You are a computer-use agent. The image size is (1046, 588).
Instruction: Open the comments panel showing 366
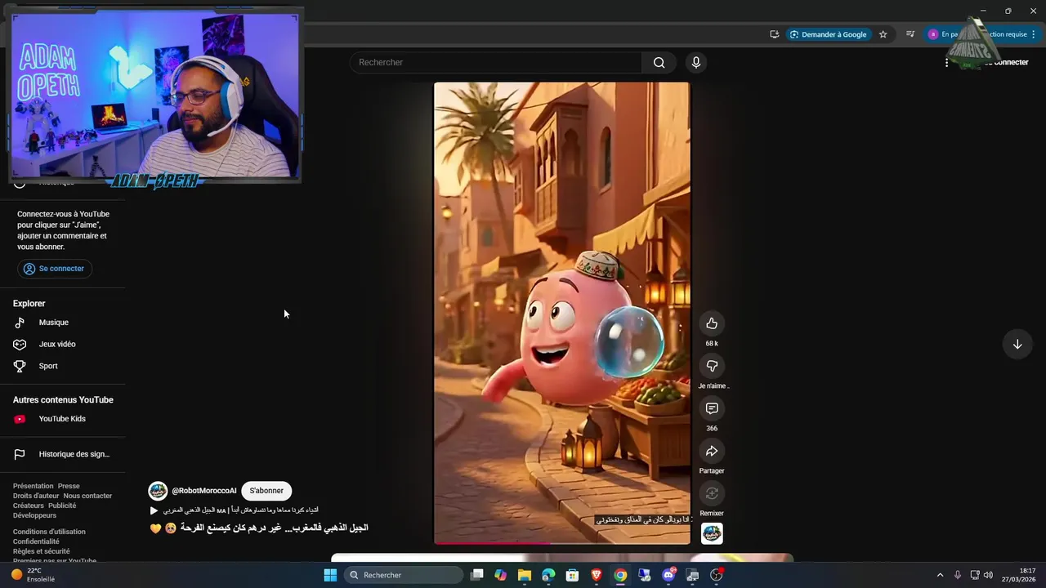(712, 408)
